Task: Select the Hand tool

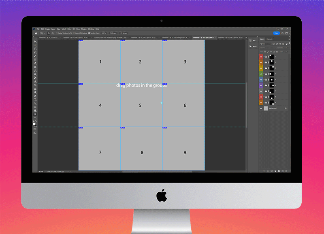Action: [x=35, y=111]
